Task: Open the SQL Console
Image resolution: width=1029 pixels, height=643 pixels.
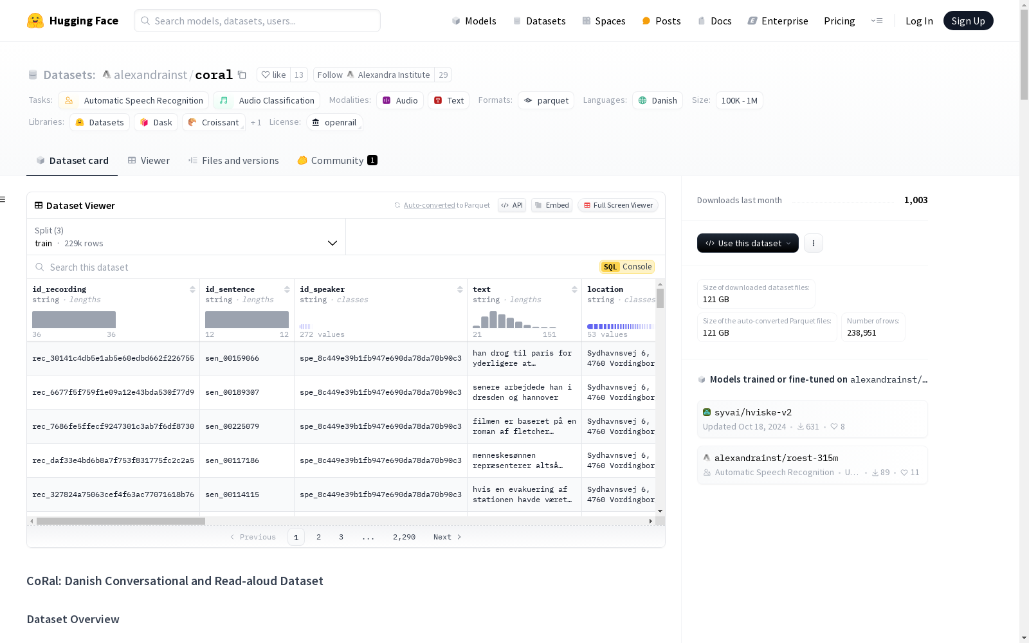Action: click(x=627, y=267)
